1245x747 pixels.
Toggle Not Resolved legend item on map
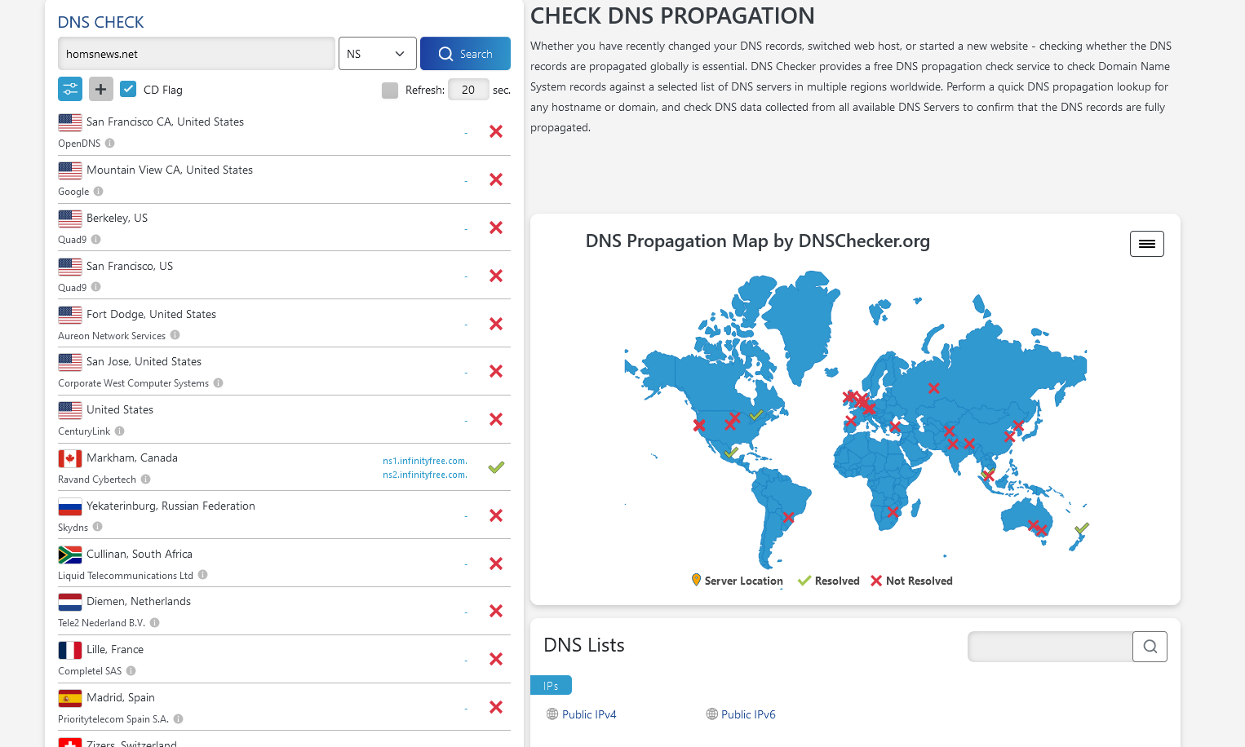pyautogui.click(x=911, y=581)
